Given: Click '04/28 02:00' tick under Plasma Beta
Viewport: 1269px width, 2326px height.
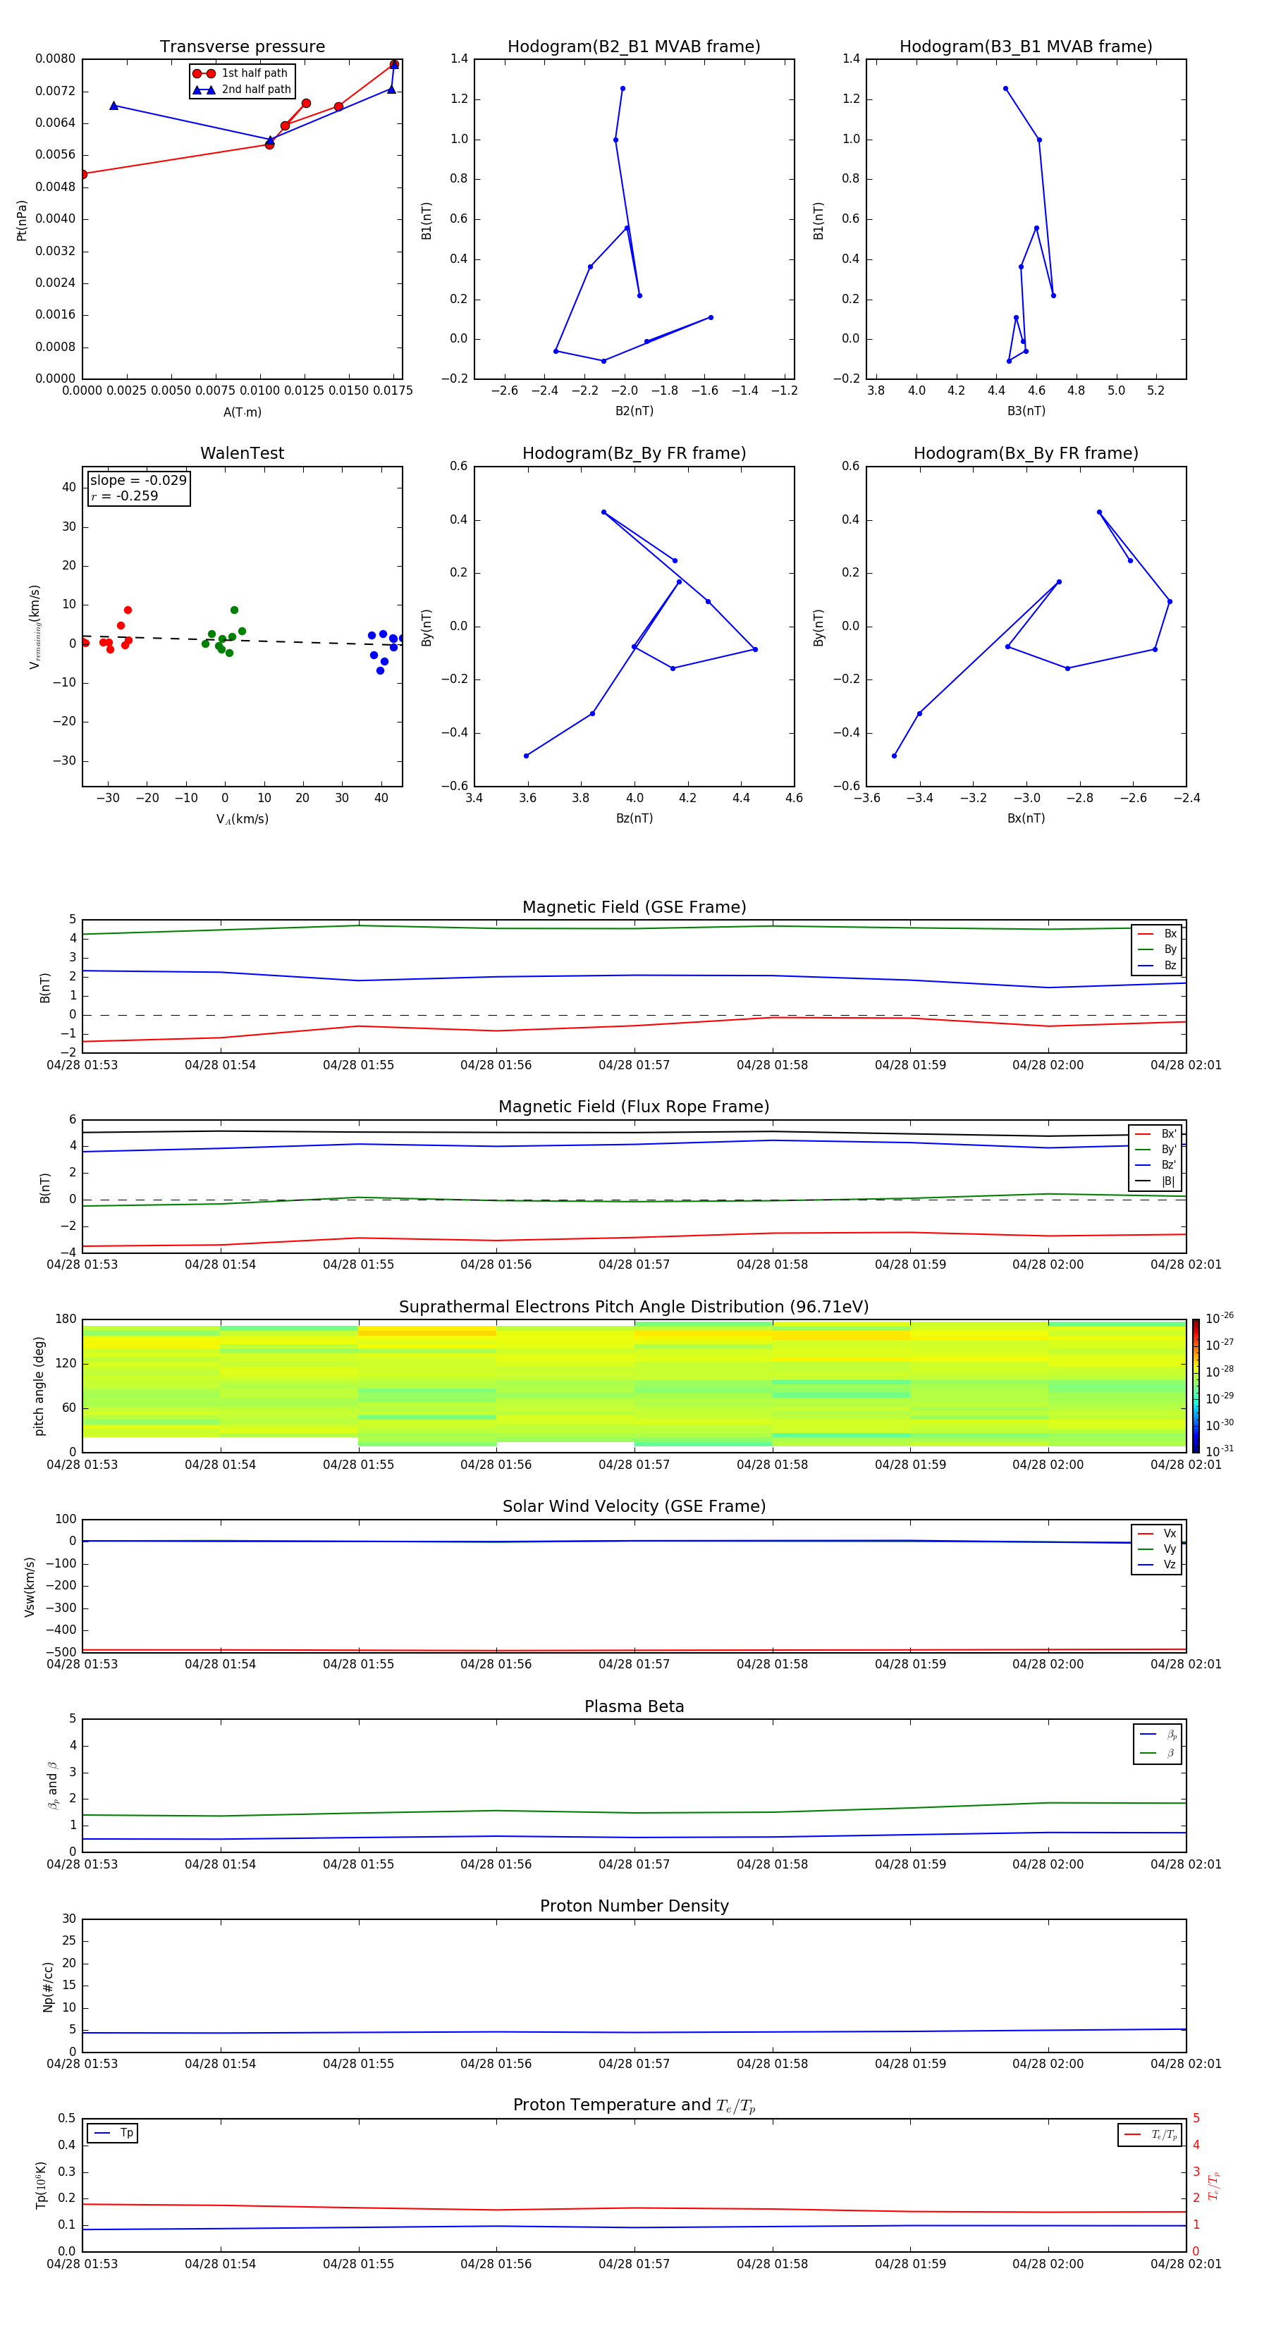Looking at the screenshot, I should point(1048,1864).
